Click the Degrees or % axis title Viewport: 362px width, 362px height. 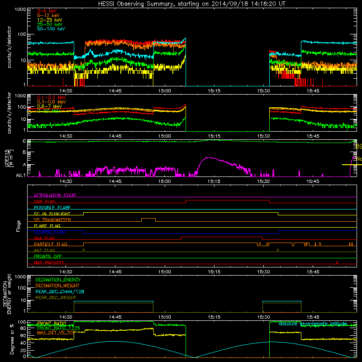tap(12, 339)
